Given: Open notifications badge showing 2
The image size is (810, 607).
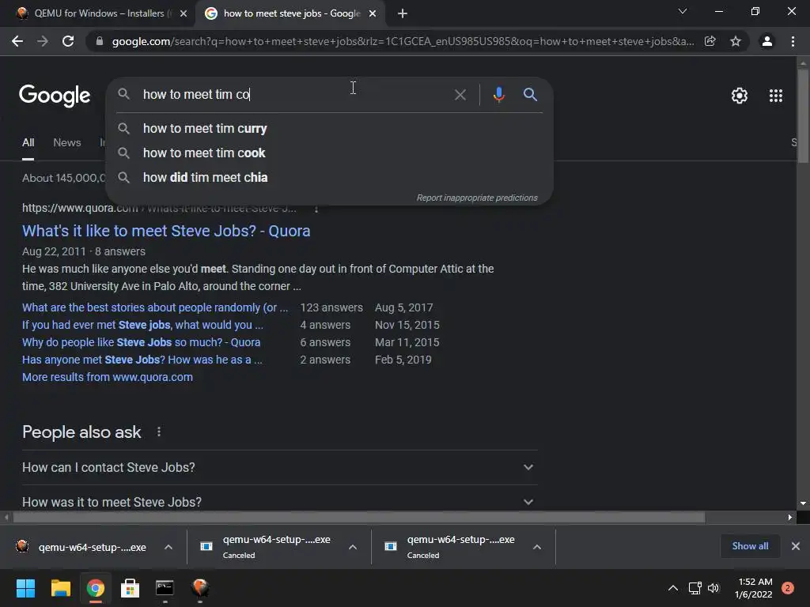Looking at the screenshot, I should pyautogui.click(x=788, y=588).
